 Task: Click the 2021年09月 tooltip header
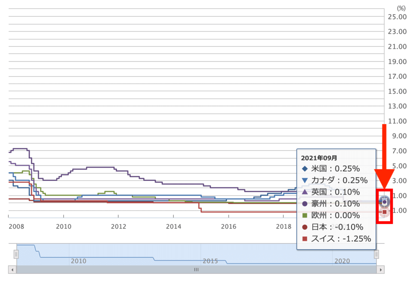[319, 158]
